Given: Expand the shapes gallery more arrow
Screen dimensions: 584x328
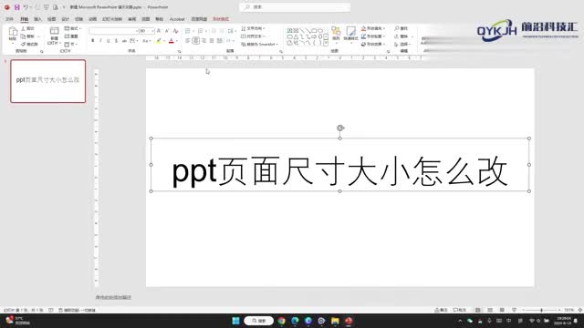Looking at the screenshot, I should 326,44.
